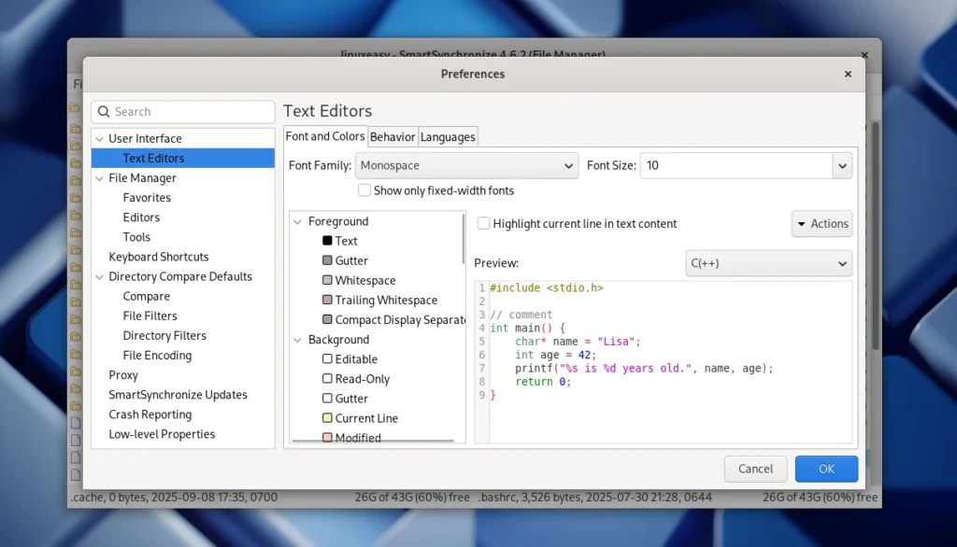Select Keyboard Shortcuts in the sidebar
Screen dimensions: 957x547
[159, 257]
